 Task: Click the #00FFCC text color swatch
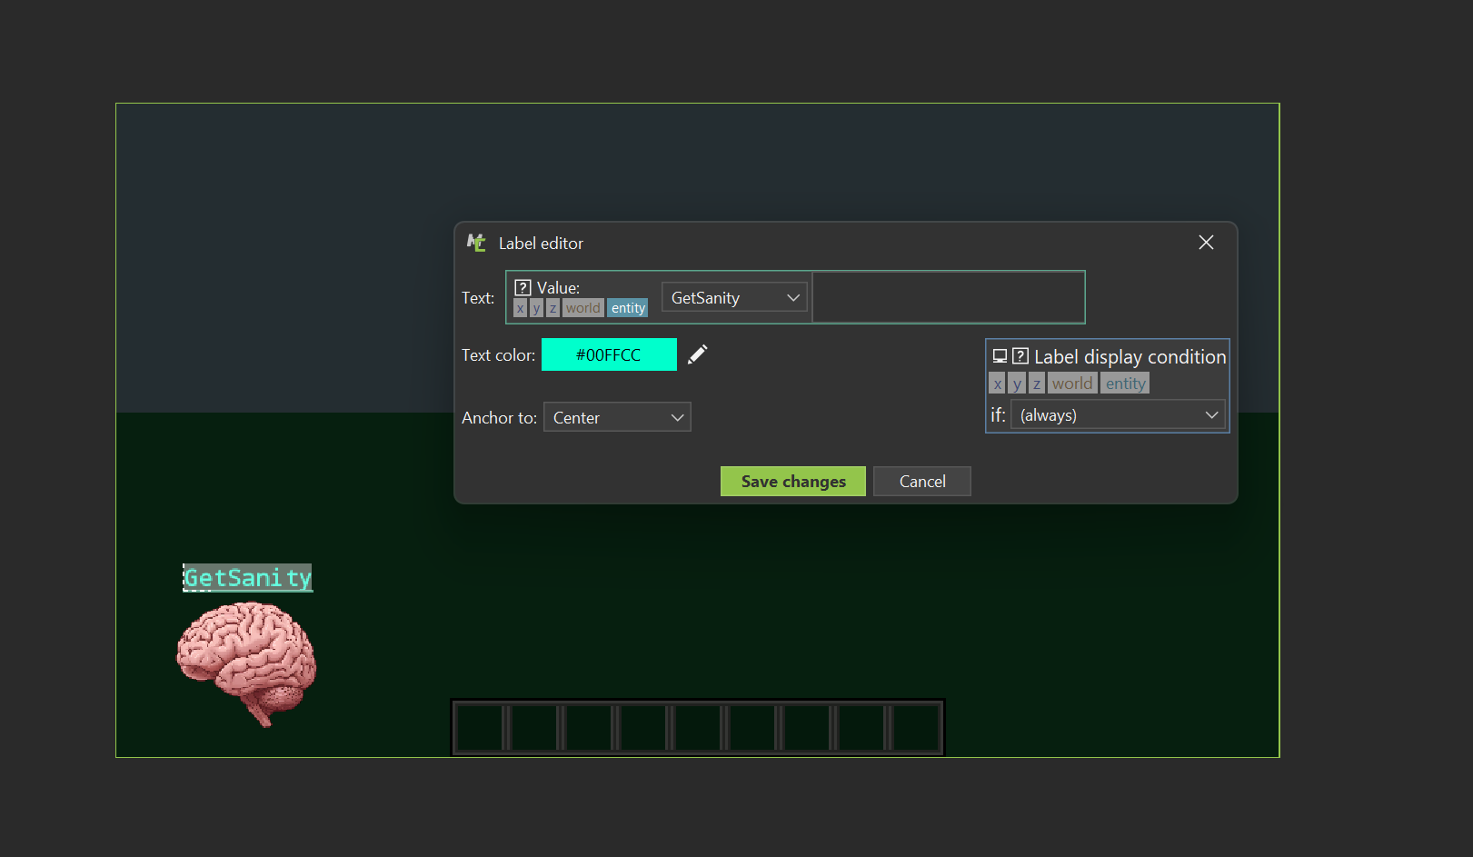pyautogui.click(x=609, y=354)
